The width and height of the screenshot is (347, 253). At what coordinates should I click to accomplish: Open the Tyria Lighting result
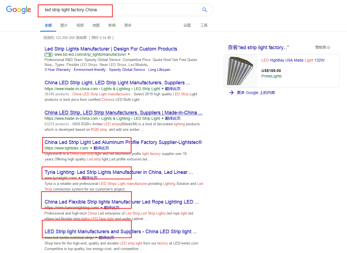click(x=119, y=172)
